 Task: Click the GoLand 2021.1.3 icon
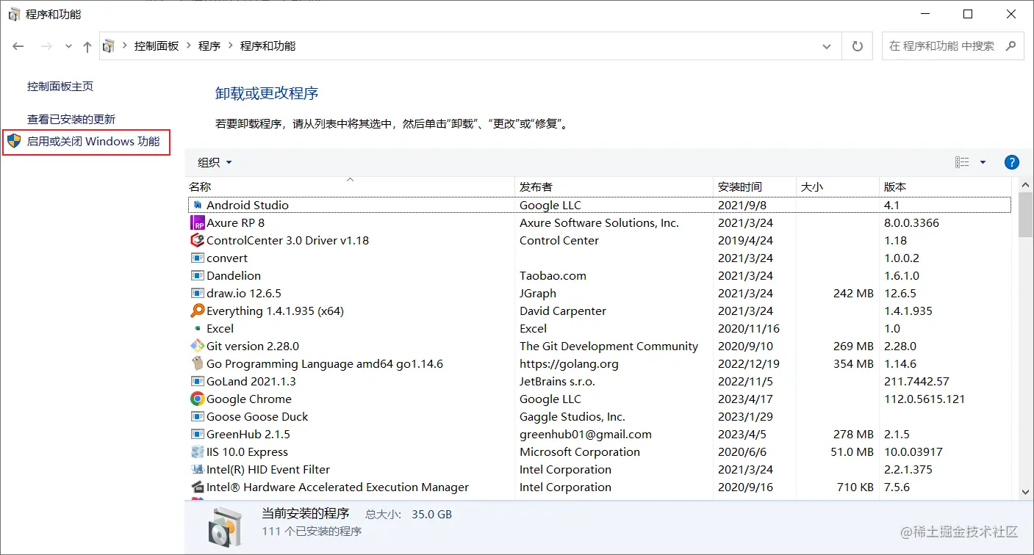point(197,382)
